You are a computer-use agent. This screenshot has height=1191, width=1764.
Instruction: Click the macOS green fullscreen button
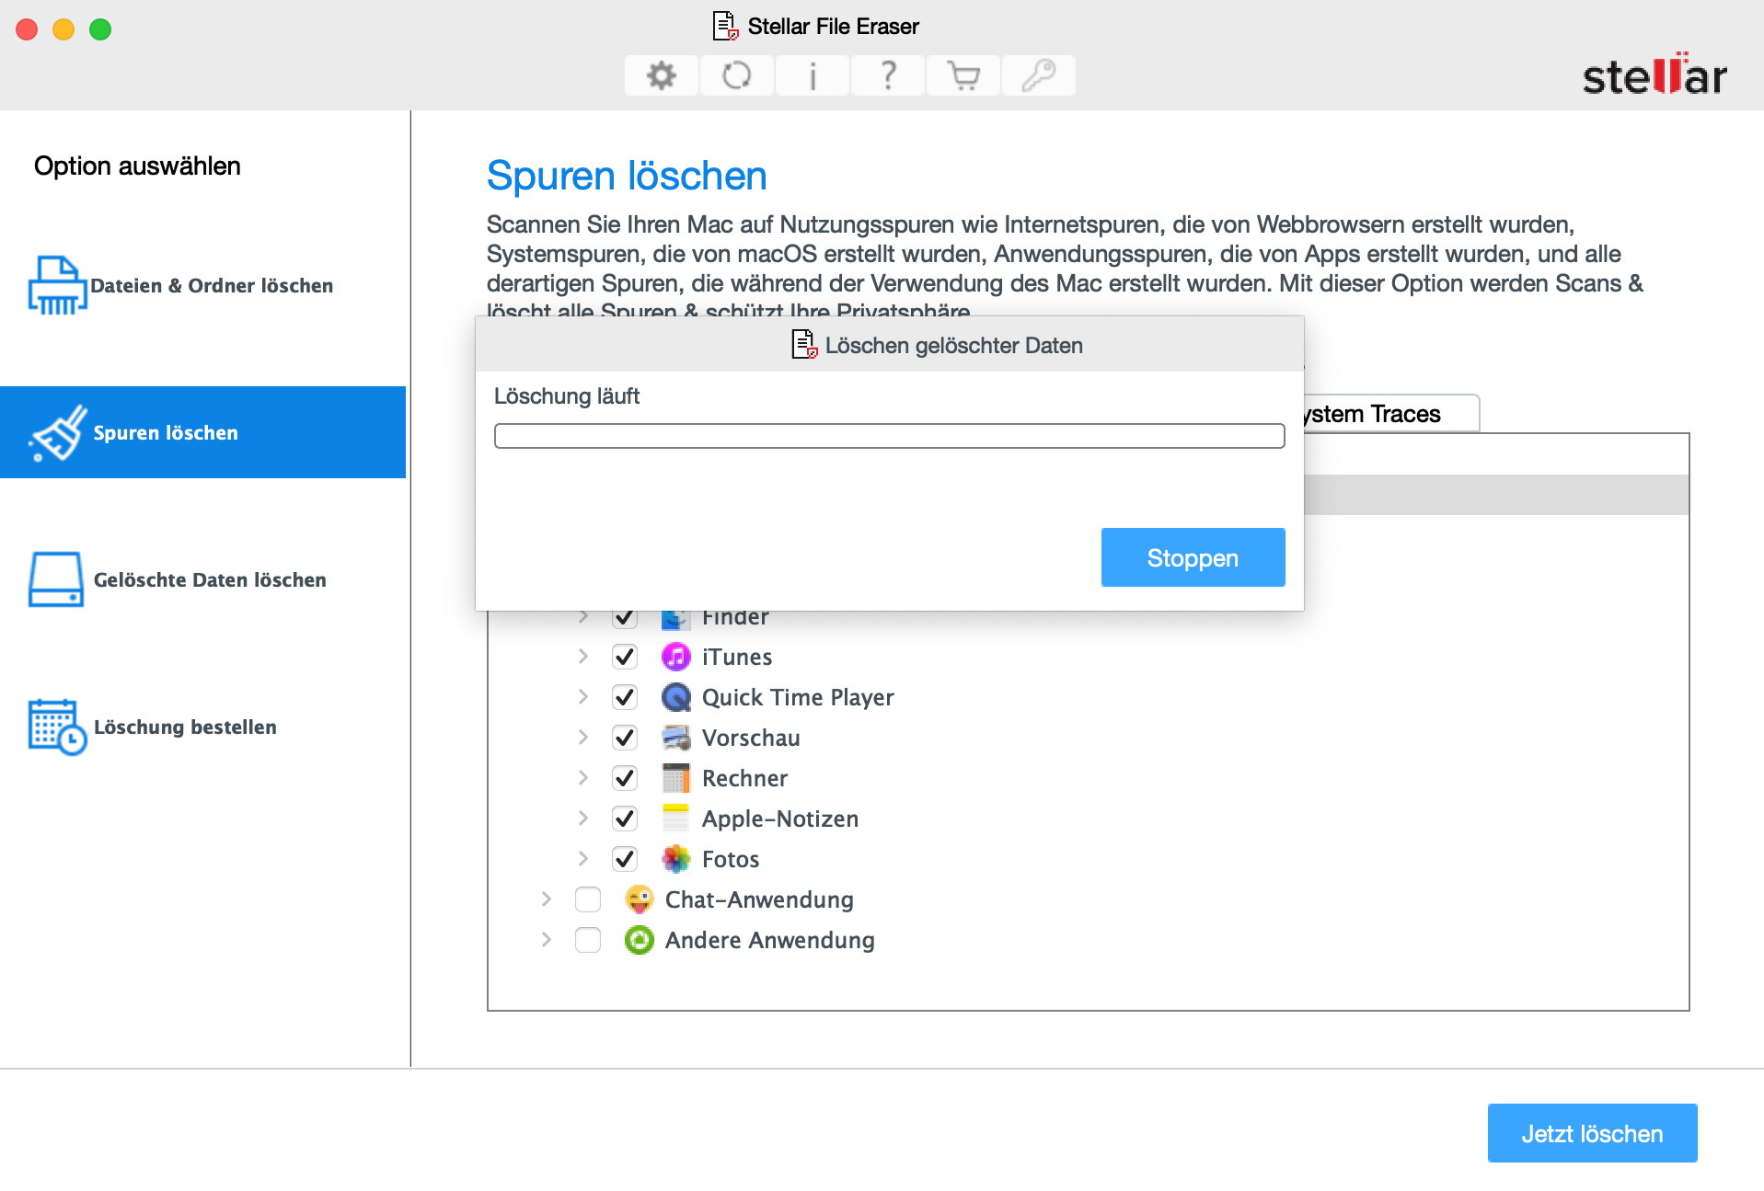(100, 29)
